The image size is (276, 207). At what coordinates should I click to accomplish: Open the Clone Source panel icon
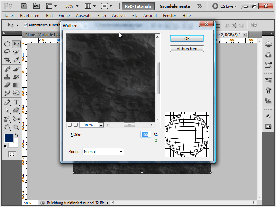point(268,101)
